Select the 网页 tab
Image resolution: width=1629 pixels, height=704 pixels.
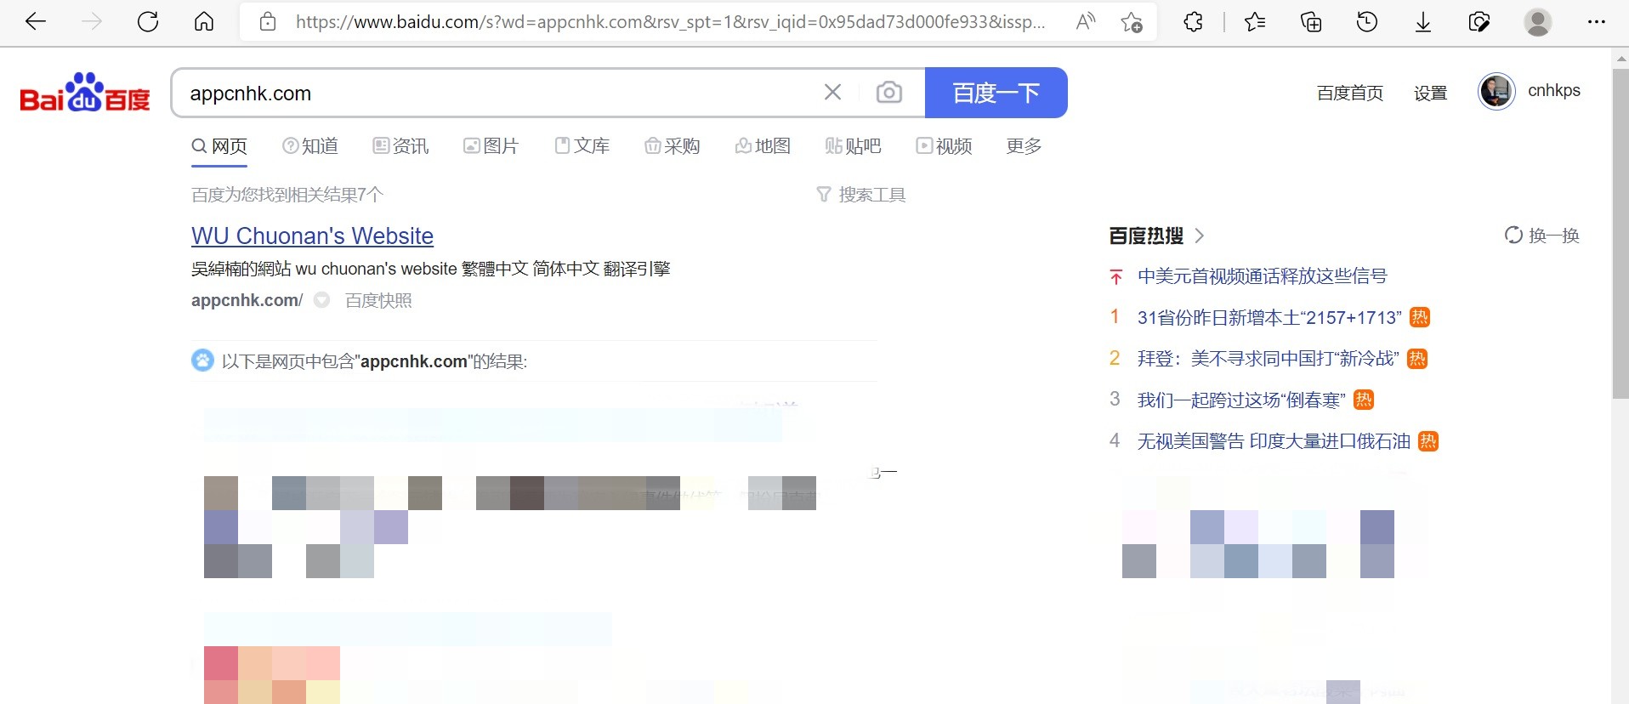pos(219,146)
